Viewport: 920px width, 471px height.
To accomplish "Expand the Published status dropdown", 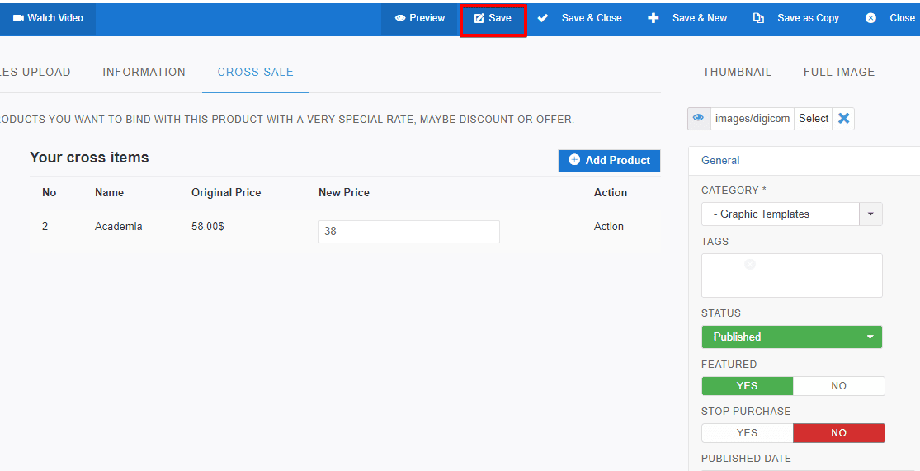I will (x=870, y=337).
